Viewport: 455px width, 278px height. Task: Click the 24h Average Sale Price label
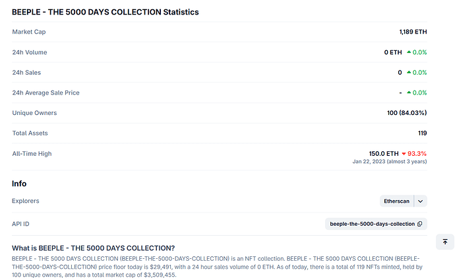pos(45,92)
